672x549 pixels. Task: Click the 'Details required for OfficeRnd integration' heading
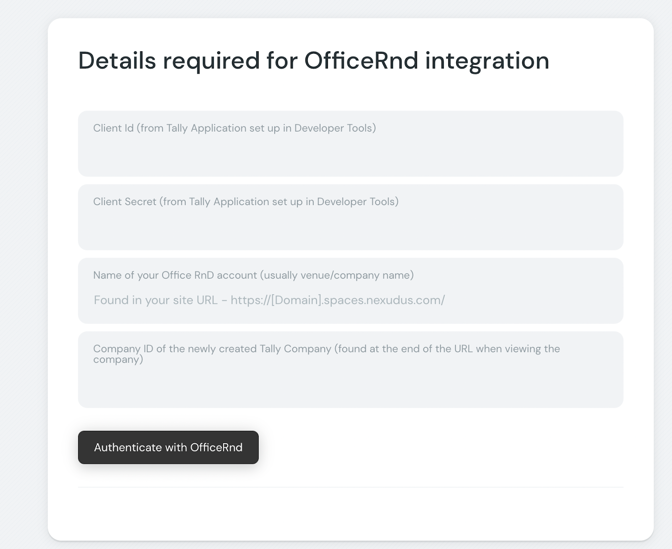[313, 61]
